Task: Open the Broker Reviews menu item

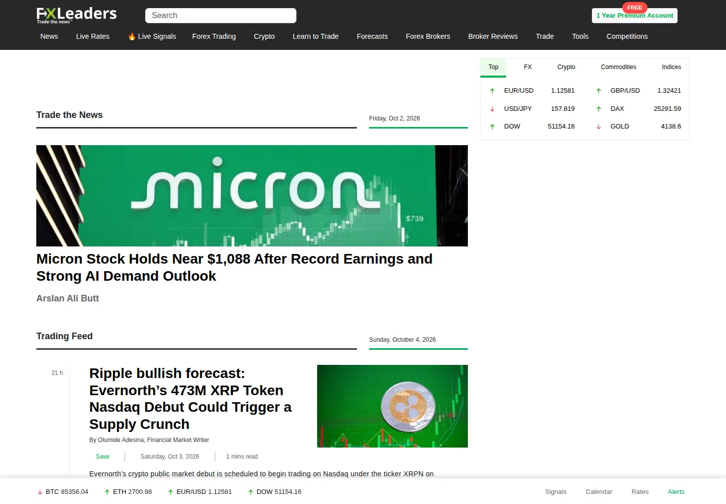Action: point(493,36)
